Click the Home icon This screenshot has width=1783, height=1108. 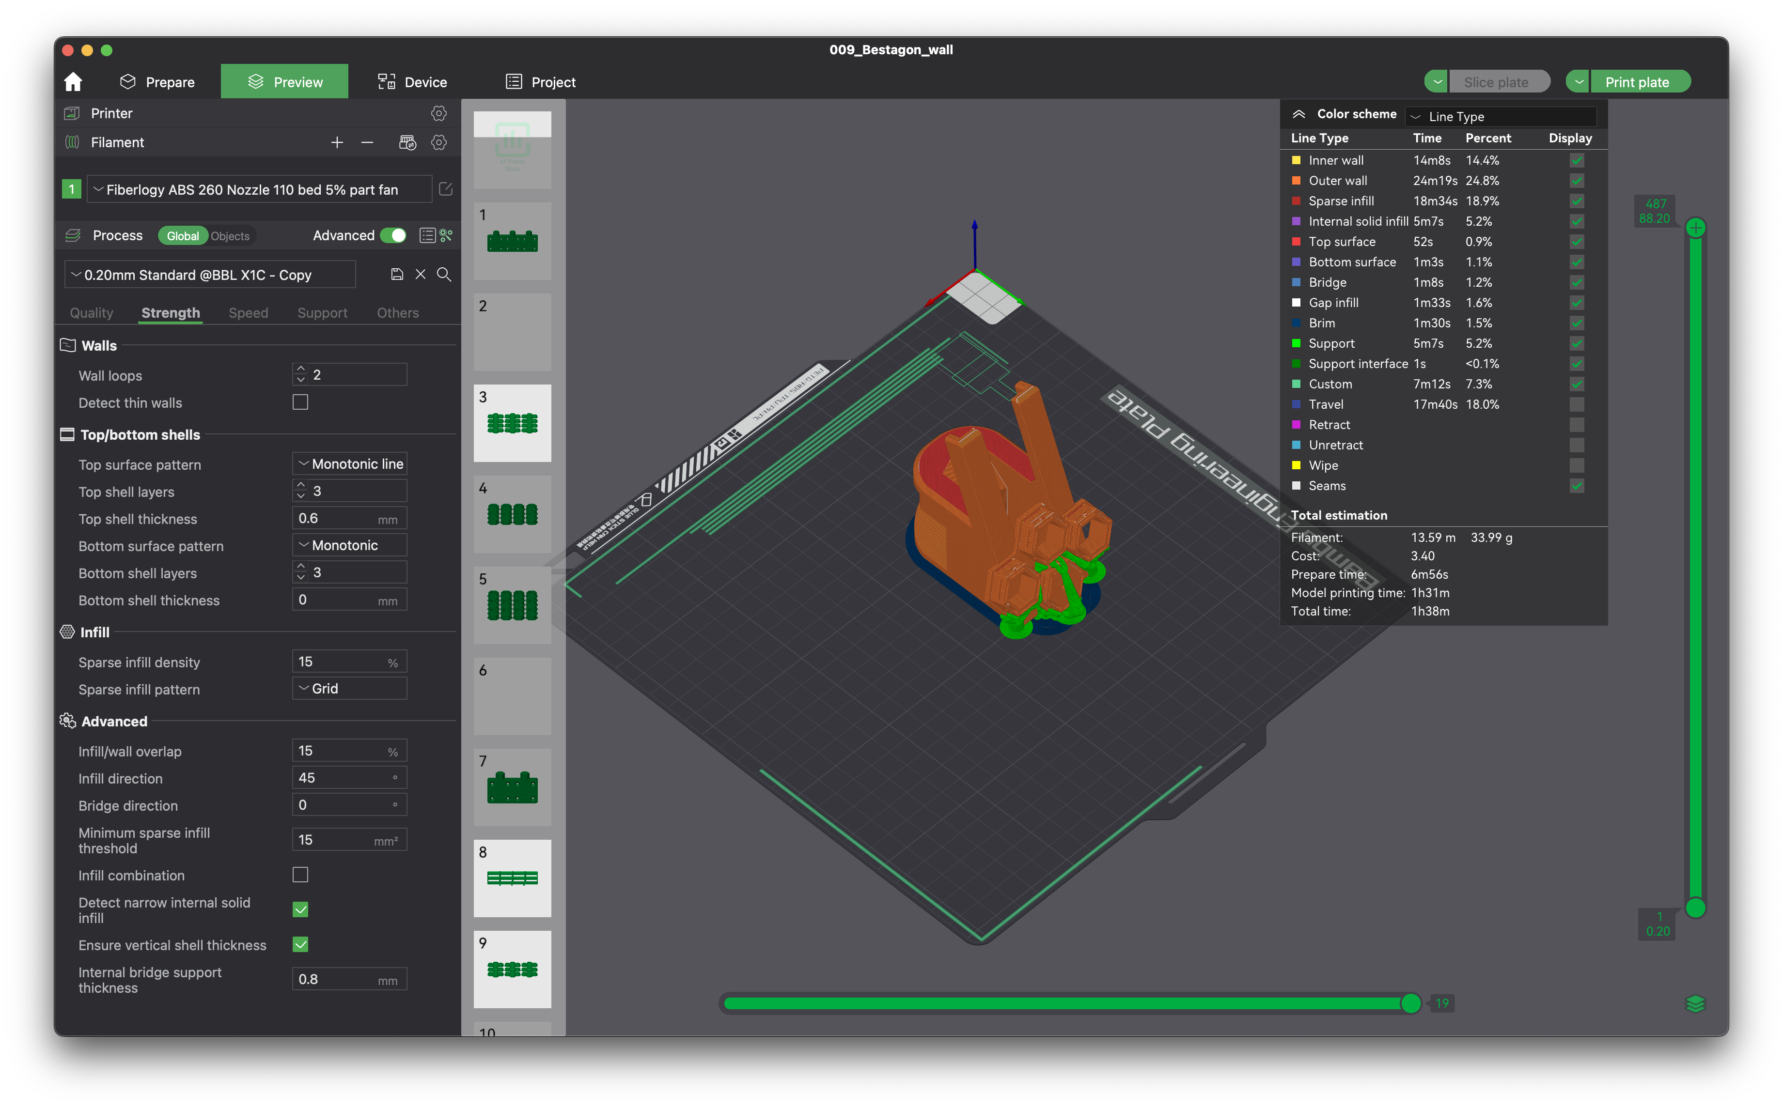tap(73, 81)
